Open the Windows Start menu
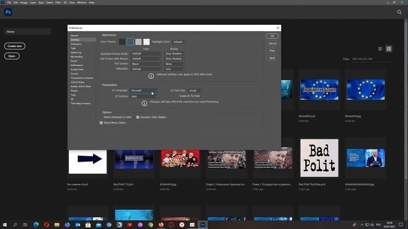 4,225
